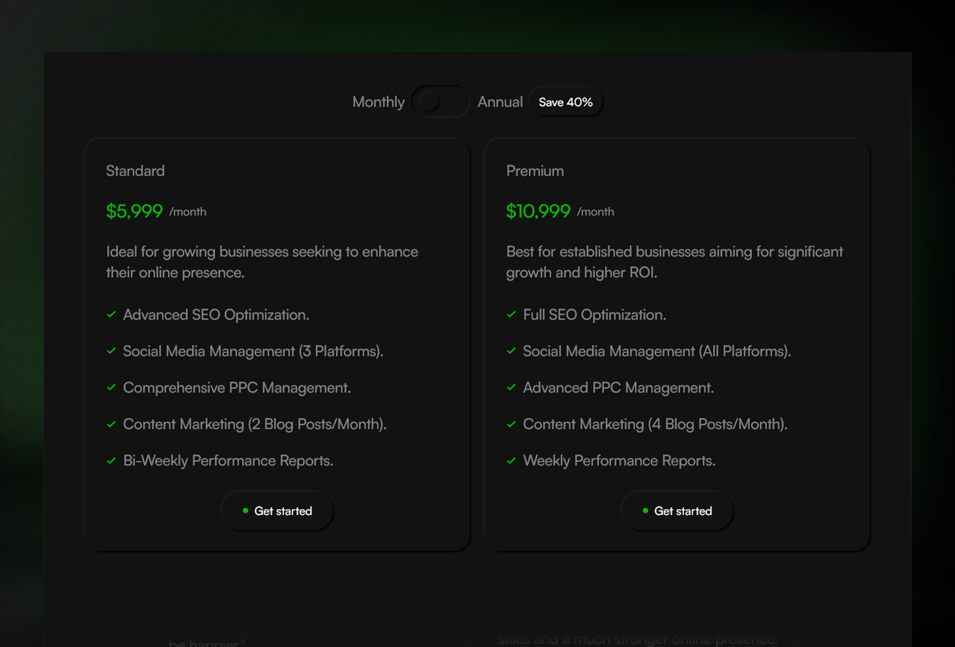Click the $5,999 price
The image size is (955, 647).
(x=134, y=211)
